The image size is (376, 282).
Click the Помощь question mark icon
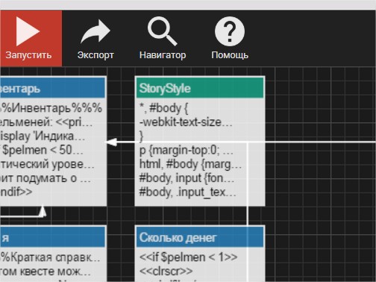tap(230, 31)
